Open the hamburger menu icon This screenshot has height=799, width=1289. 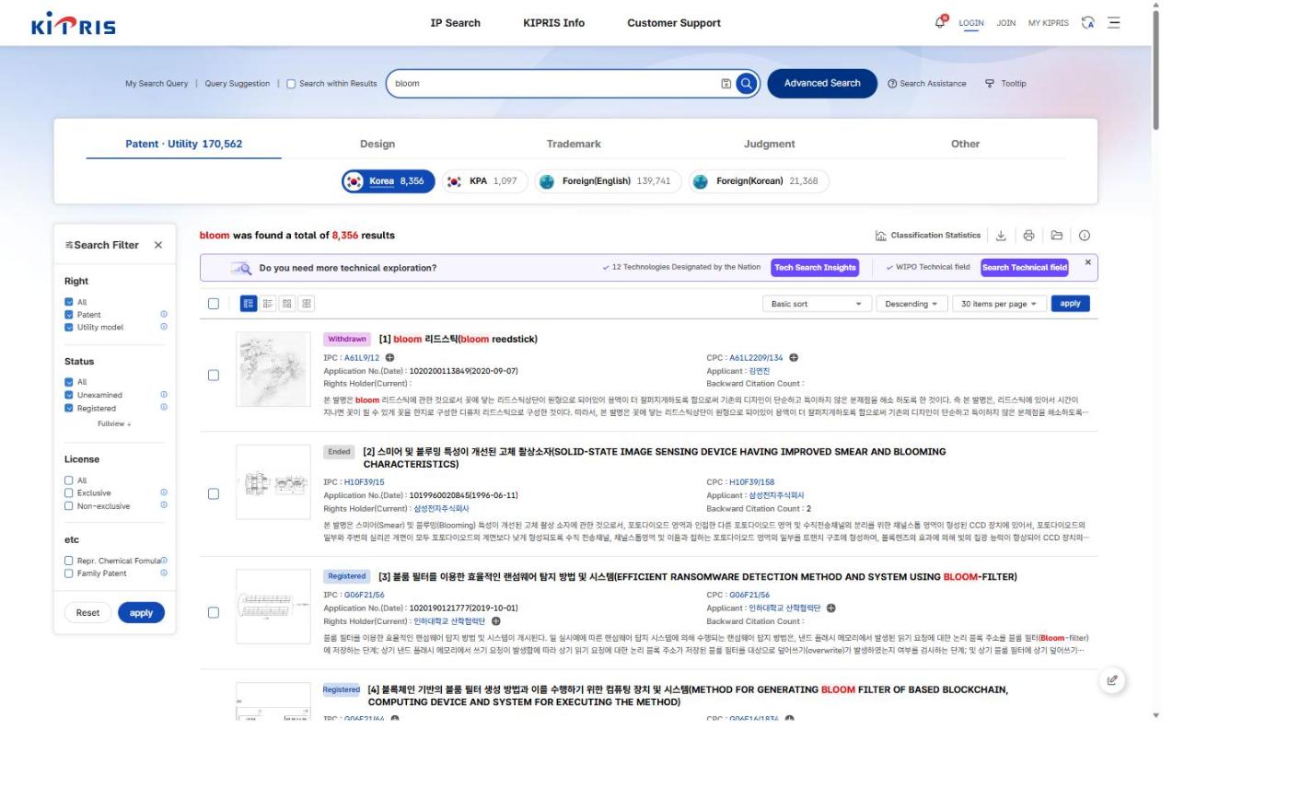1114,22
